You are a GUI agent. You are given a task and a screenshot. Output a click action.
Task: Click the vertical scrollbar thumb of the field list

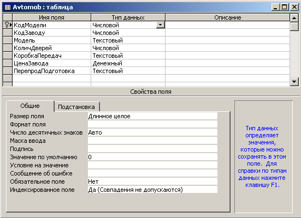pos(294,27)
